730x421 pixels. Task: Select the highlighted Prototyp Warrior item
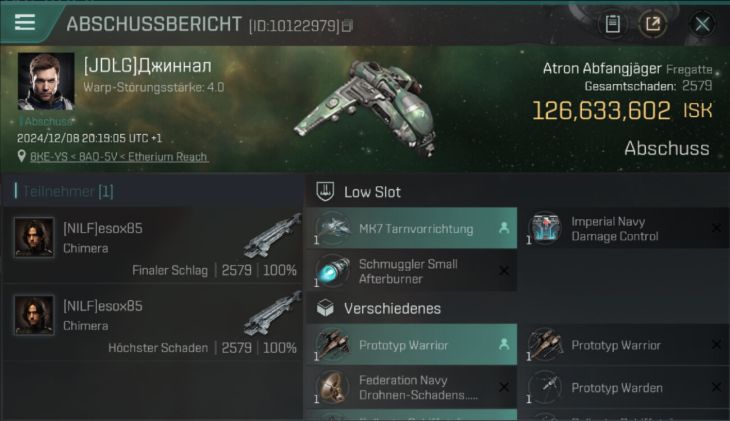[412, 345]
